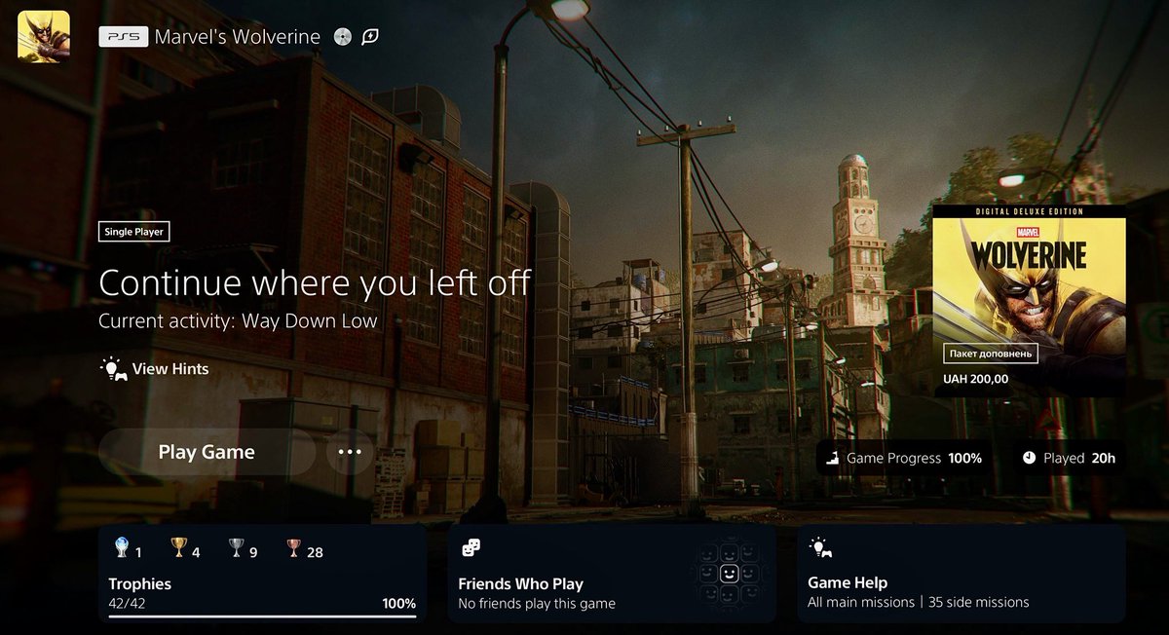Click the 42/42 trophy count
This screenshot has width=1169, height=635.
tap(127, 603)
